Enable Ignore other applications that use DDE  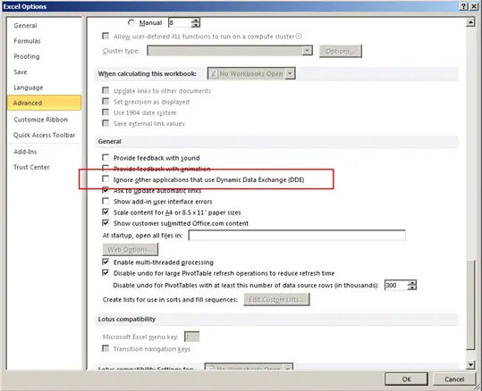coord(106,179)
